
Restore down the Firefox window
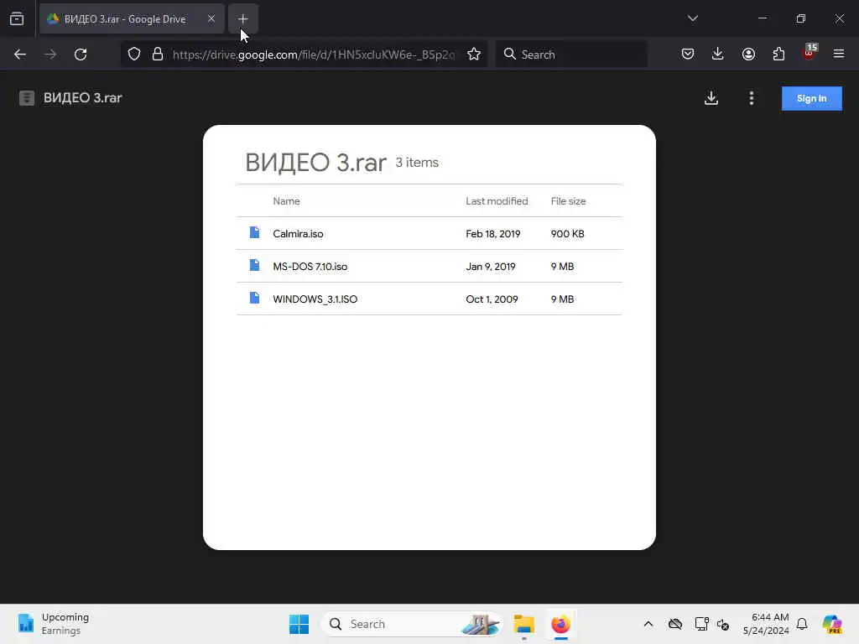[x=801, y=18]
